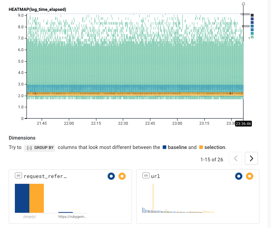Click the str type icon beside url
Screen dimensions: 271x228
coord(145,176)
